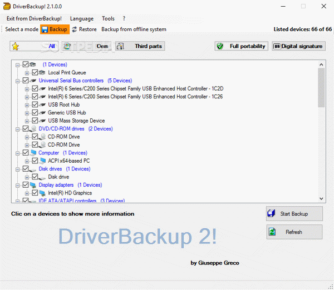
Task: Click the device list scroll up arrow
Action: click(321, 64)
